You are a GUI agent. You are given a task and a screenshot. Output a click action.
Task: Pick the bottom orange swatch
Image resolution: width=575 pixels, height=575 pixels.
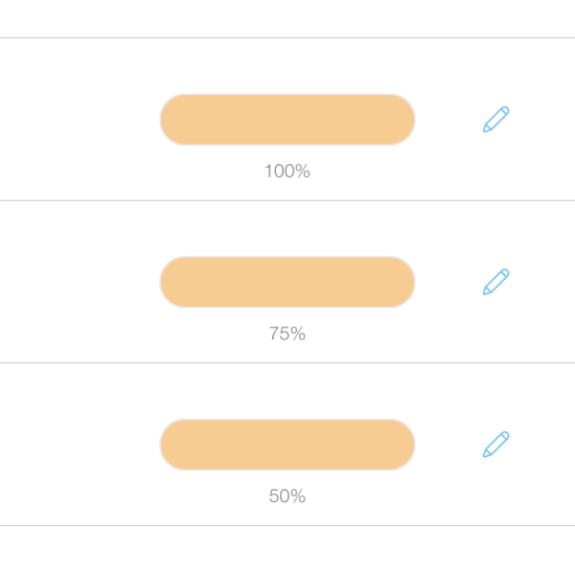[x=287, y=445]
